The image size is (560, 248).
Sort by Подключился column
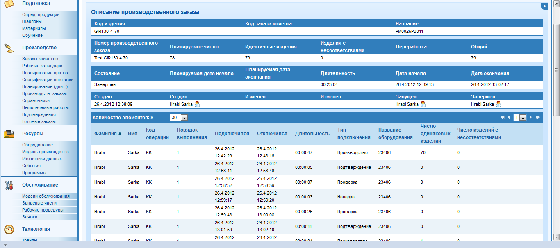pos(232,133)
